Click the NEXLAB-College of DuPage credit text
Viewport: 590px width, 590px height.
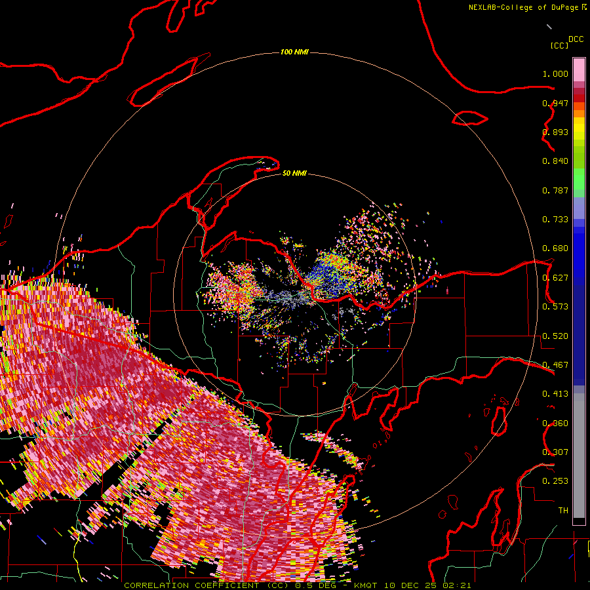pyautogui.click(x=523, y=7)
